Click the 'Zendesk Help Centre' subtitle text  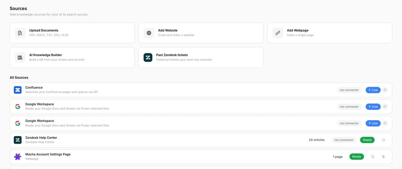pos(40,142)
